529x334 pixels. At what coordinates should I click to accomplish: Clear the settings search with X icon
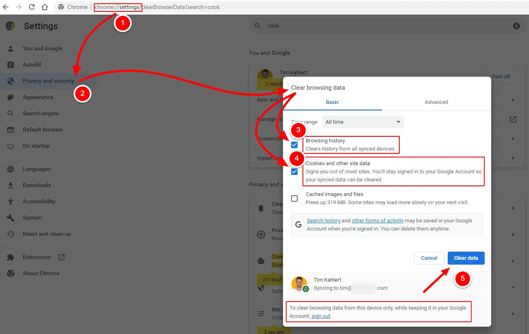point(516,26)
